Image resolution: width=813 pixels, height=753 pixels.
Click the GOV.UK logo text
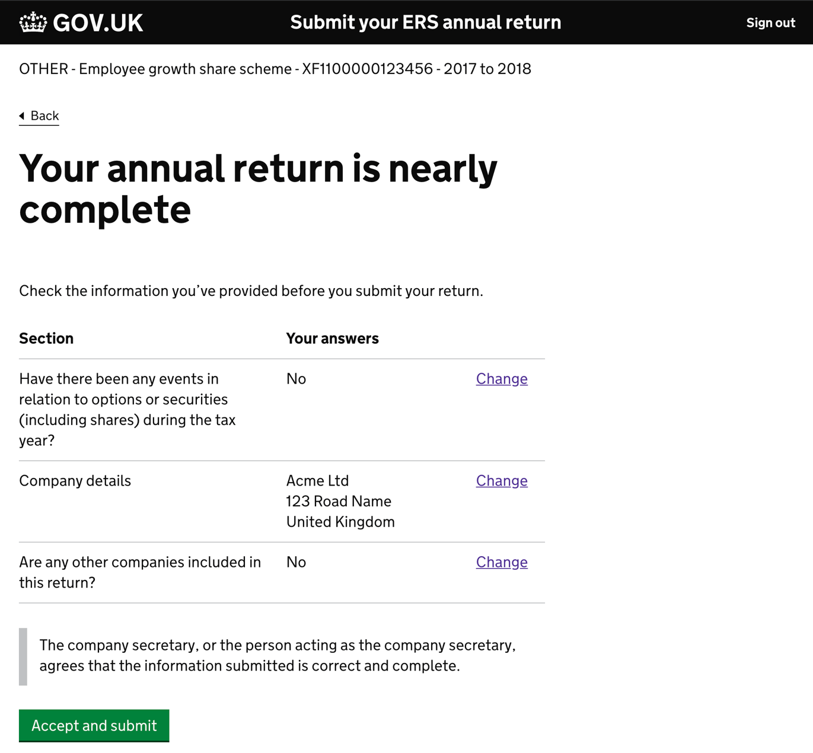98,23
